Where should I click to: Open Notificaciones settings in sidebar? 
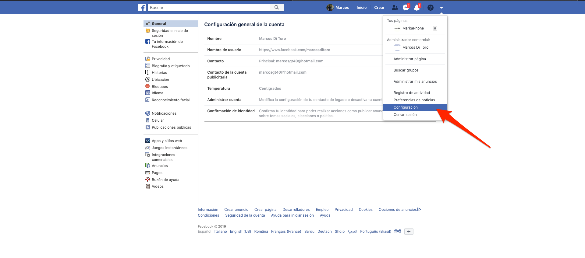point(164,113)
